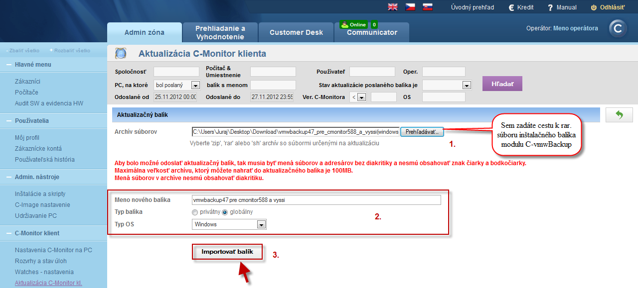Open the Communicator tab
The image size is (638, 288).
point(372,32)
